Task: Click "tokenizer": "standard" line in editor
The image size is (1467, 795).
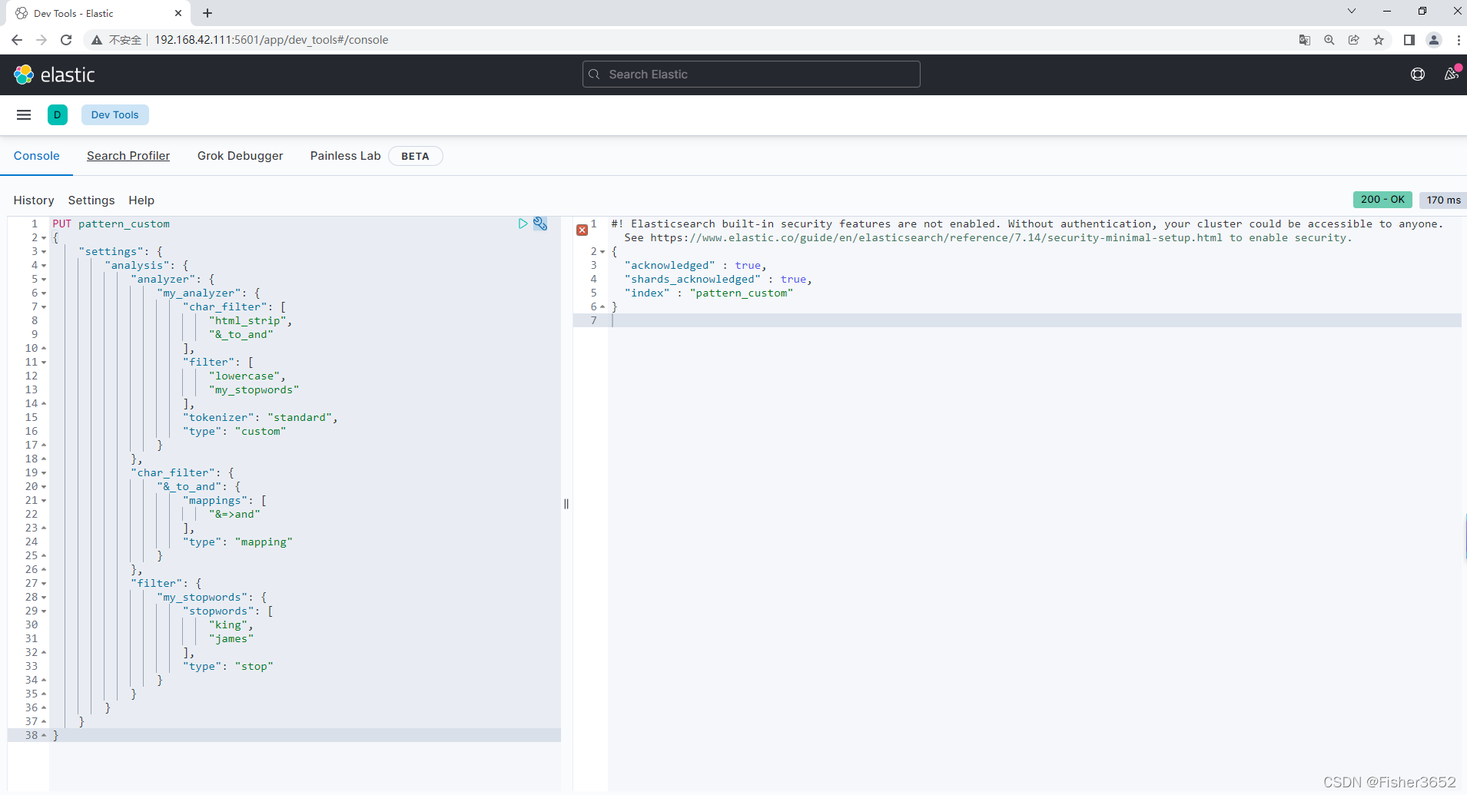Action: [260, 418]
